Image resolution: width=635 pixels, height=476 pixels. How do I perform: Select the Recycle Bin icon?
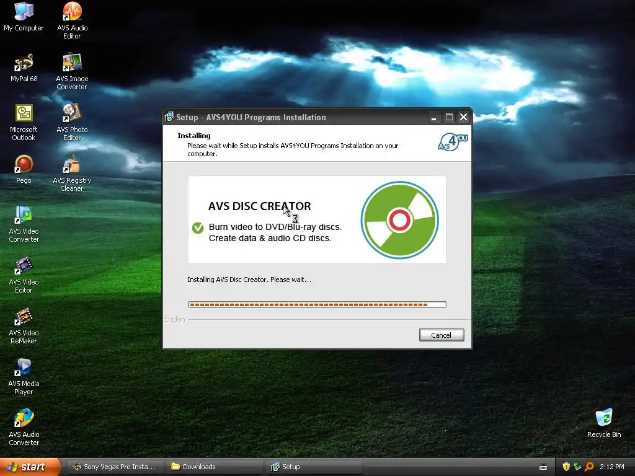604,423
